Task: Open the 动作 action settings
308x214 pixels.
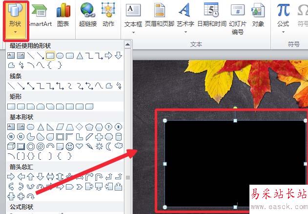Action: 108,16
